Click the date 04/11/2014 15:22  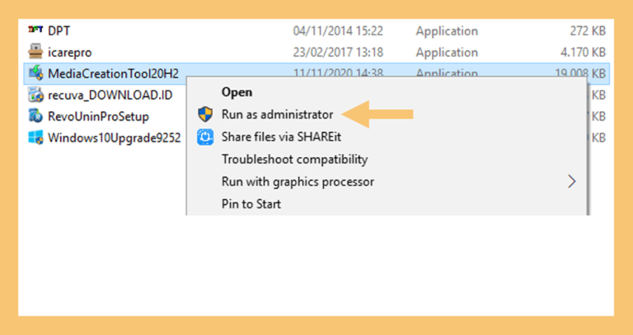(338, 30)
